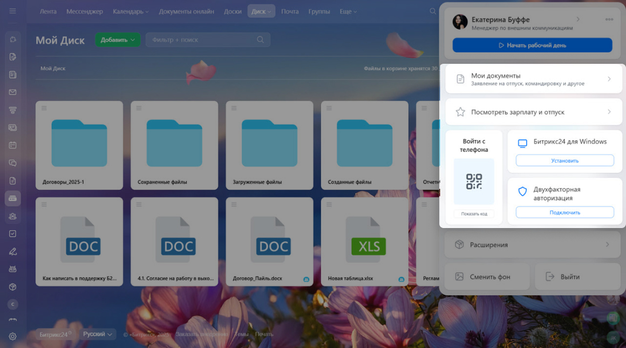The image size is (626, 348).
Task: Click the QR code under "Войти с телефона"
Action: 474,182
